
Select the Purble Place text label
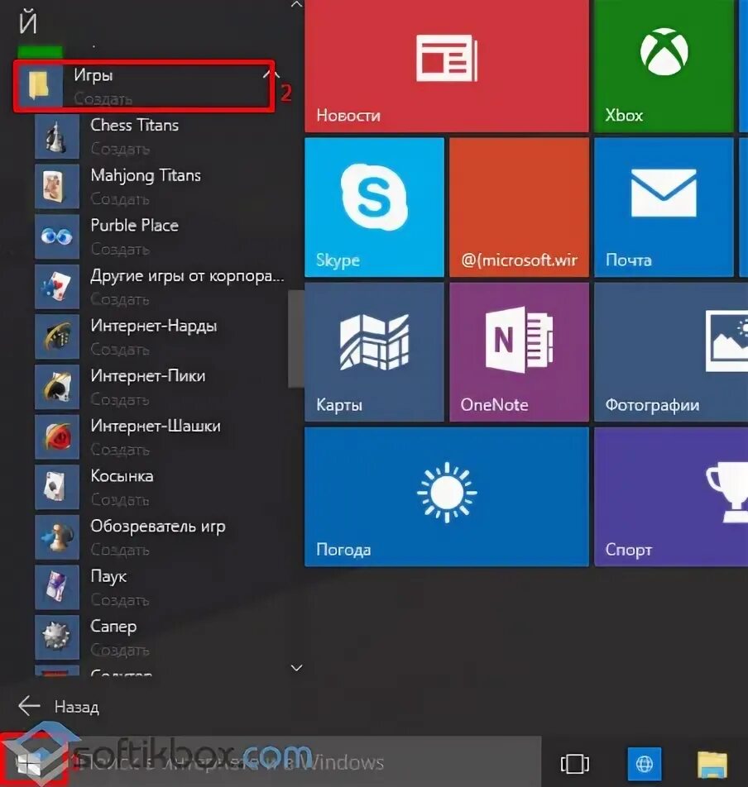[135, 225]
